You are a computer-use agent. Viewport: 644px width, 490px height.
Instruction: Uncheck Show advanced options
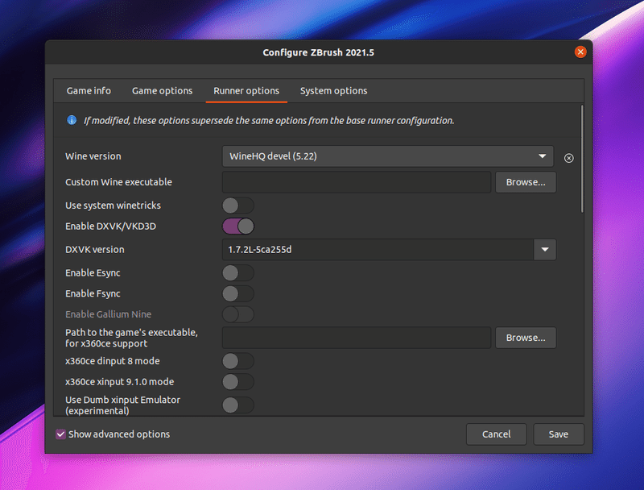60,434
